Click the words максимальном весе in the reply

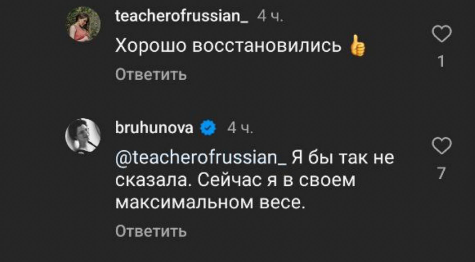click(210, 202)
